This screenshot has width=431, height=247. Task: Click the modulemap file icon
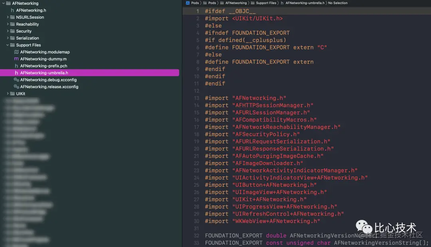pos(16,52)
